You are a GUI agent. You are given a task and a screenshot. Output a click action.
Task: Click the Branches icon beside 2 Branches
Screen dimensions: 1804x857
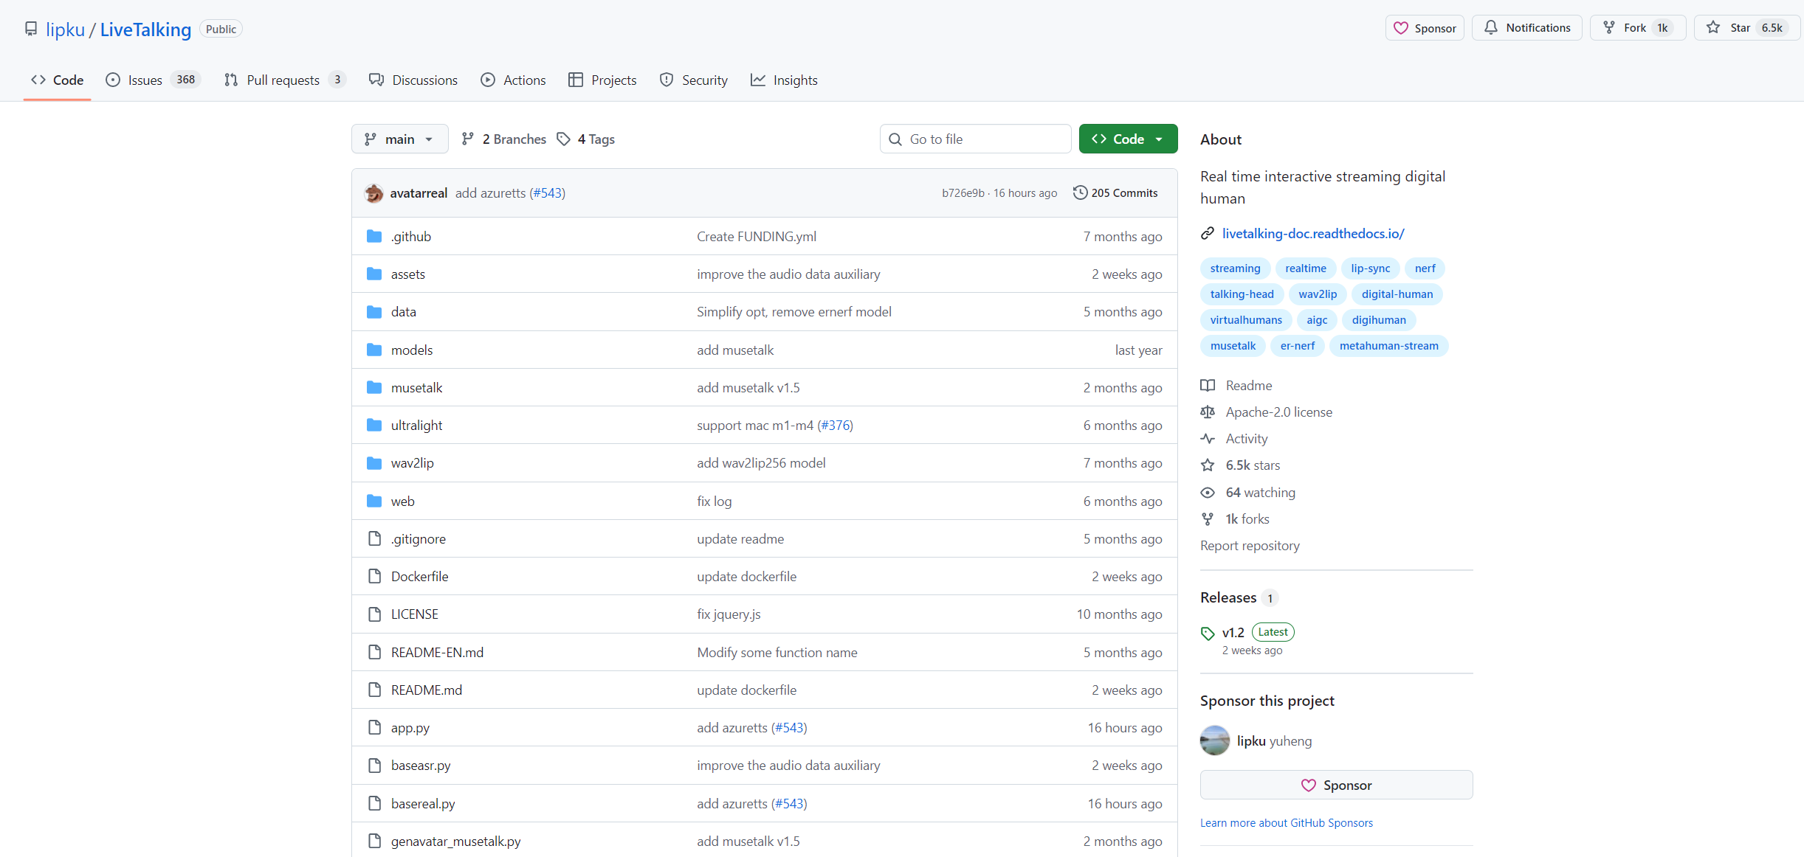point(468,139)
